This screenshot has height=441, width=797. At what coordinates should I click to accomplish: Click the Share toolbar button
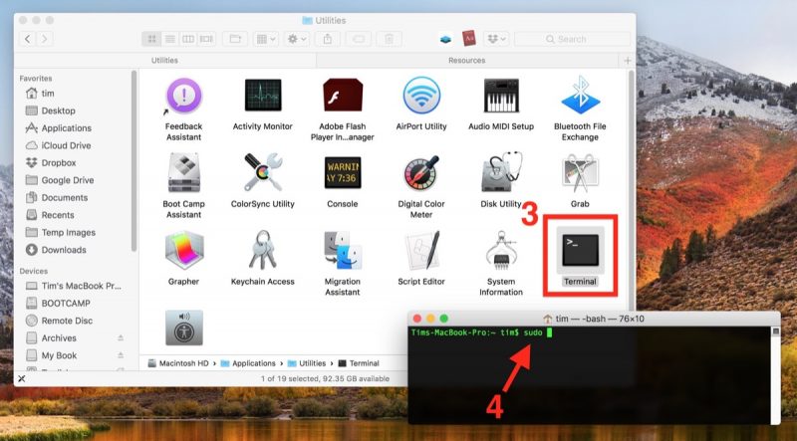[x=329, y=39]
